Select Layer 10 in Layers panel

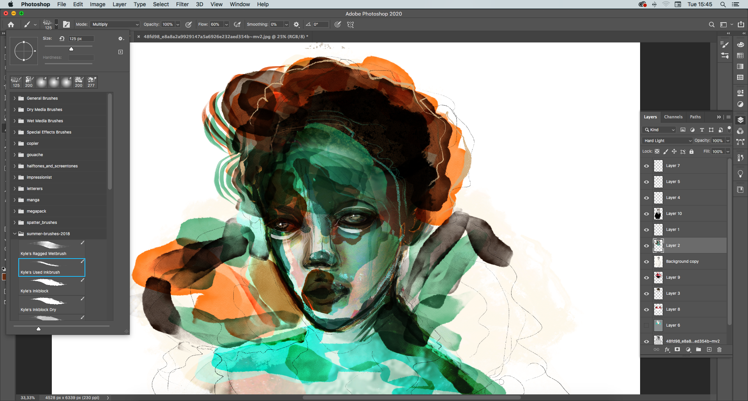coord(674,214)
